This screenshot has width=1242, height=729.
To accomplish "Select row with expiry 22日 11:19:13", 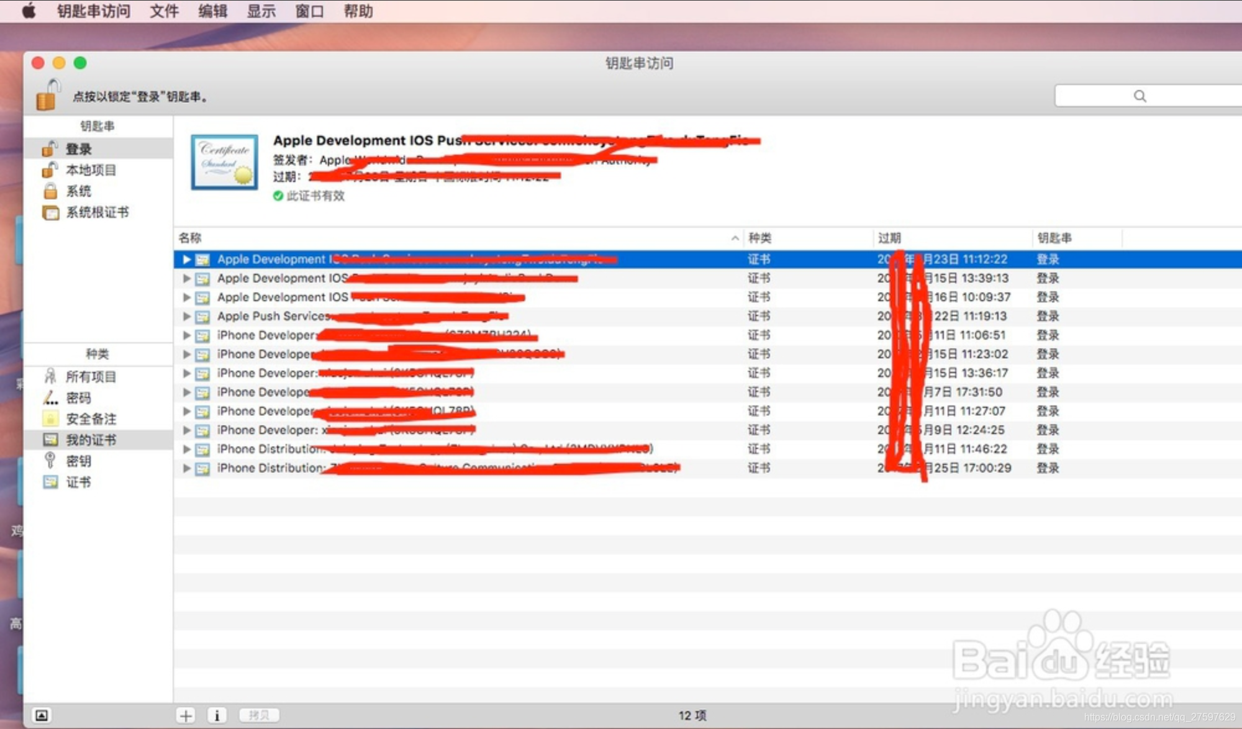I will (x=708, y=317).
